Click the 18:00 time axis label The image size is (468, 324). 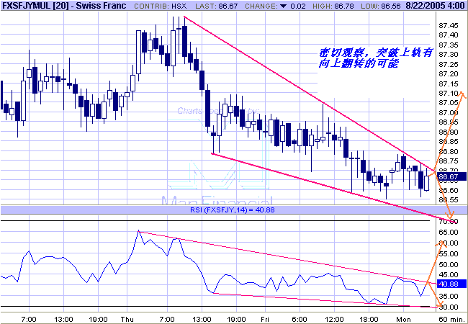pyautogui.click(x=369, y=320)
